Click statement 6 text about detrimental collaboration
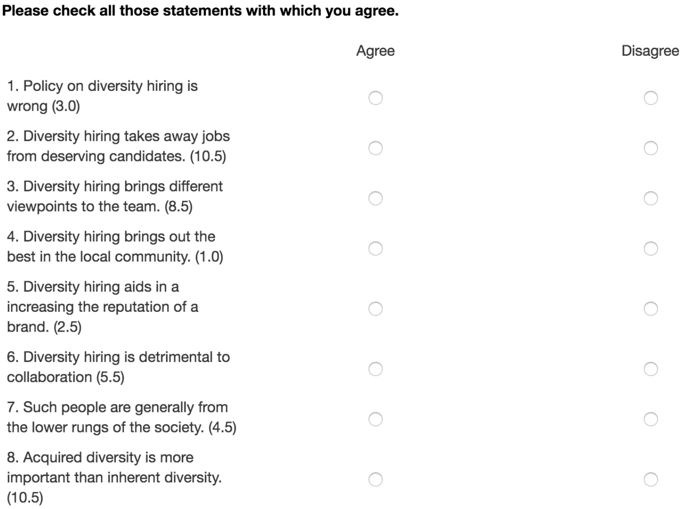This screenshot has height=509, width=689. (118, 367)
